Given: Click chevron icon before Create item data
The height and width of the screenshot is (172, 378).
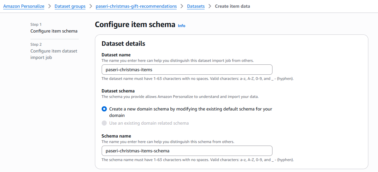Looking at the screenshot, I should 210,6.
